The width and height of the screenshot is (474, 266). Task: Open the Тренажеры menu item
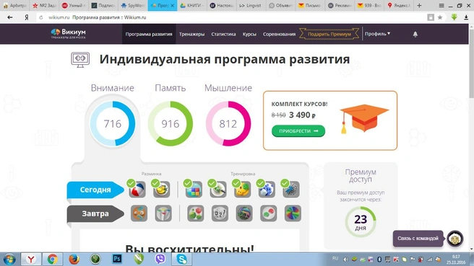191,34
